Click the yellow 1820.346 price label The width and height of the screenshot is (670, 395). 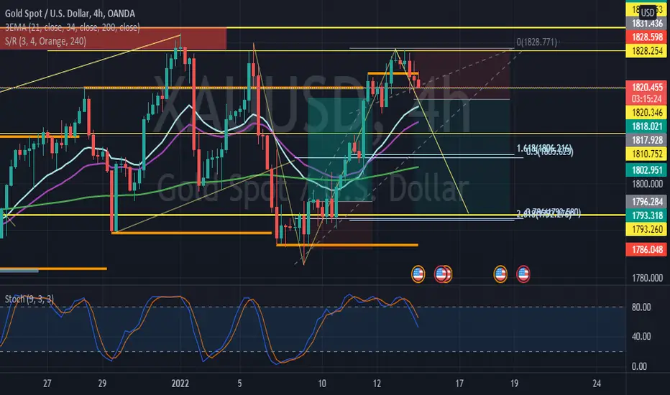(647, 112)
